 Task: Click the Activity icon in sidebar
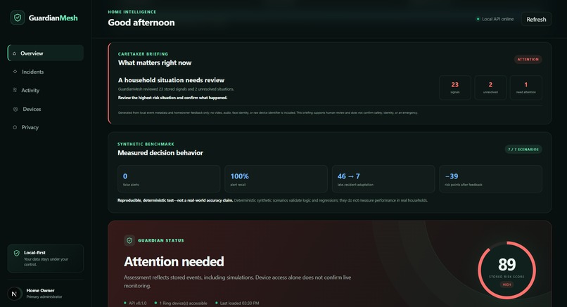click(15, 90)
